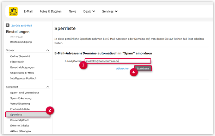This screenshot has height=136, width=215.
Task: Open Ordnerübersicht settings
Action: pyautogui.click(x=20, y=56)
